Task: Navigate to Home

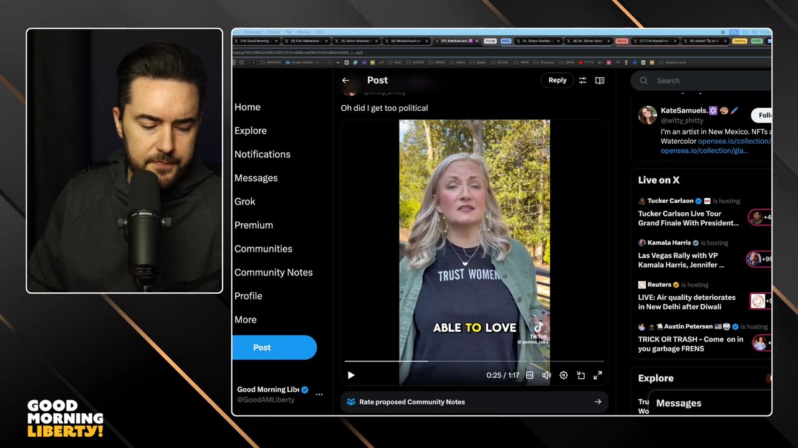Action: point(248,107)
